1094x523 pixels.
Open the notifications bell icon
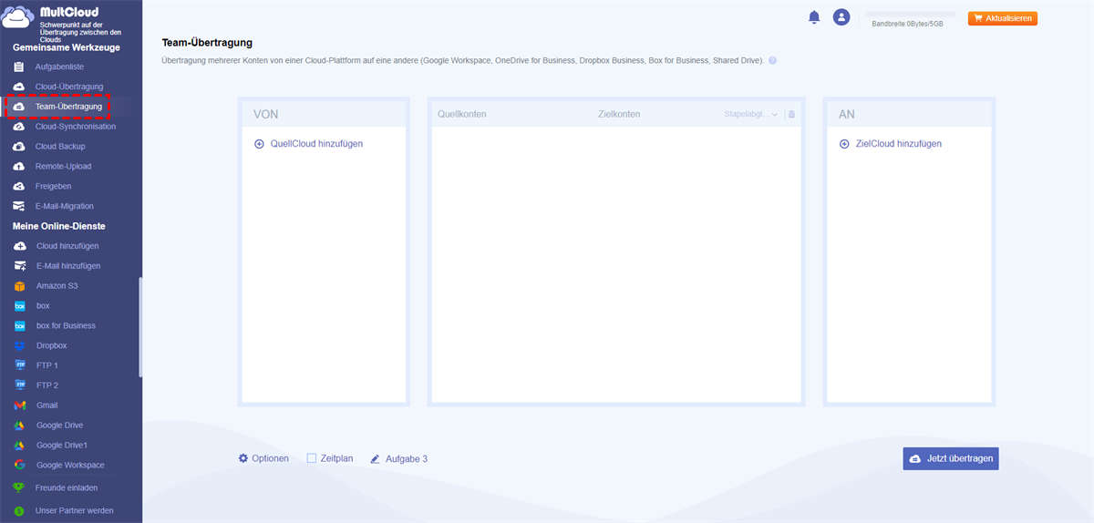(814, 17)
